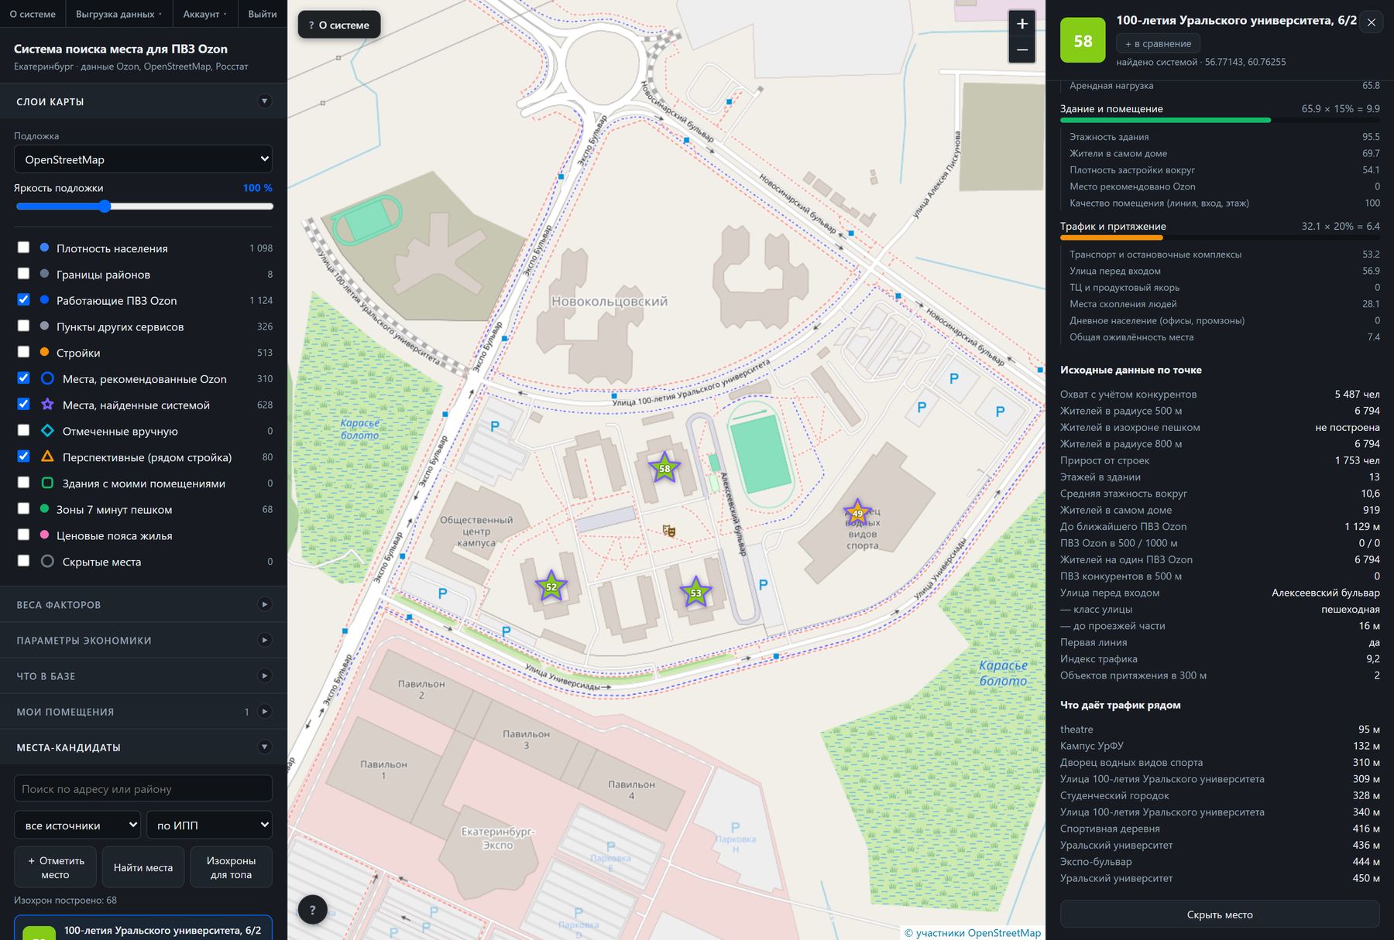Click the star marker numbered 52
This screenshot has width=1394, height=940.
point(551,586)
